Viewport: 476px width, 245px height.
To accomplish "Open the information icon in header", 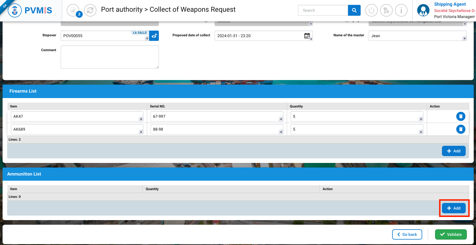I will 401,11.
